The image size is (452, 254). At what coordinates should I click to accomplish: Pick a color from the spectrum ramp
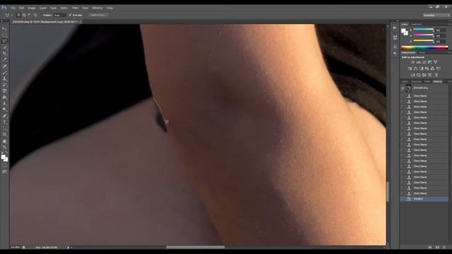[x=424, y=47]
